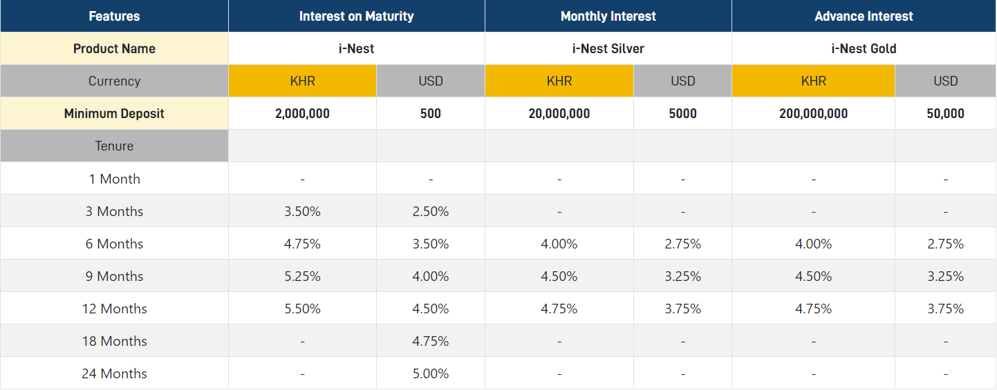Screen dimensions: 997x390
Task: Click KHR under Advance Interest
Action: coord(814,81)
